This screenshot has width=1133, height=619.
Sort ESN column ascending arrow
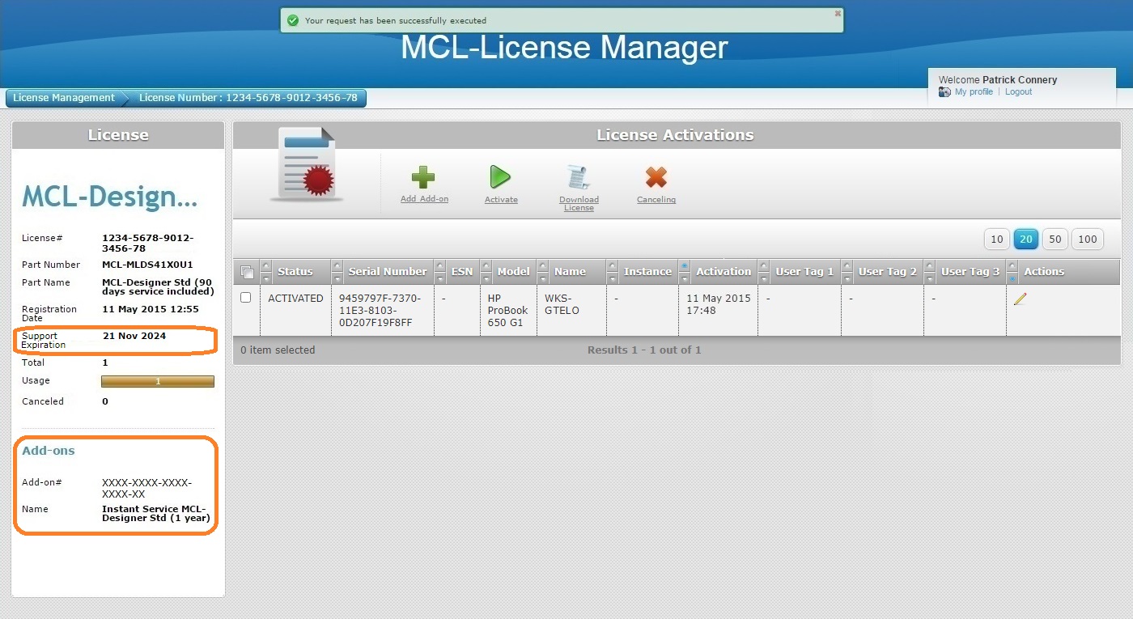440,265
